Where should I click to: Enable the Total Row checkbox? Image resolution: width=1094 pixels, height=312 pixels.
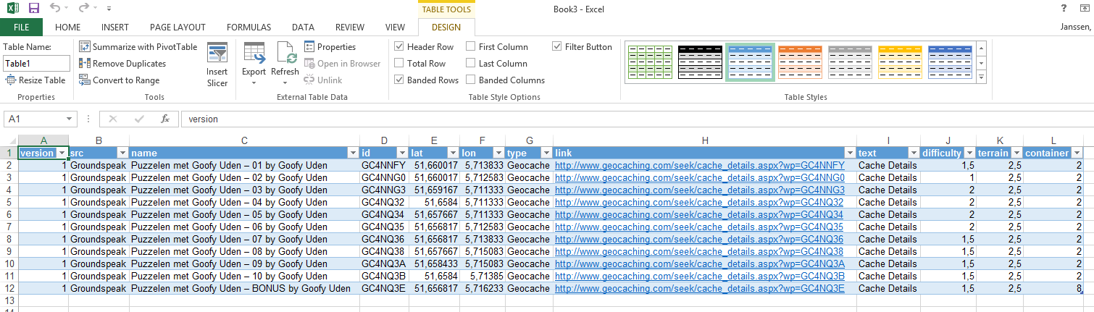click(398, 63)
